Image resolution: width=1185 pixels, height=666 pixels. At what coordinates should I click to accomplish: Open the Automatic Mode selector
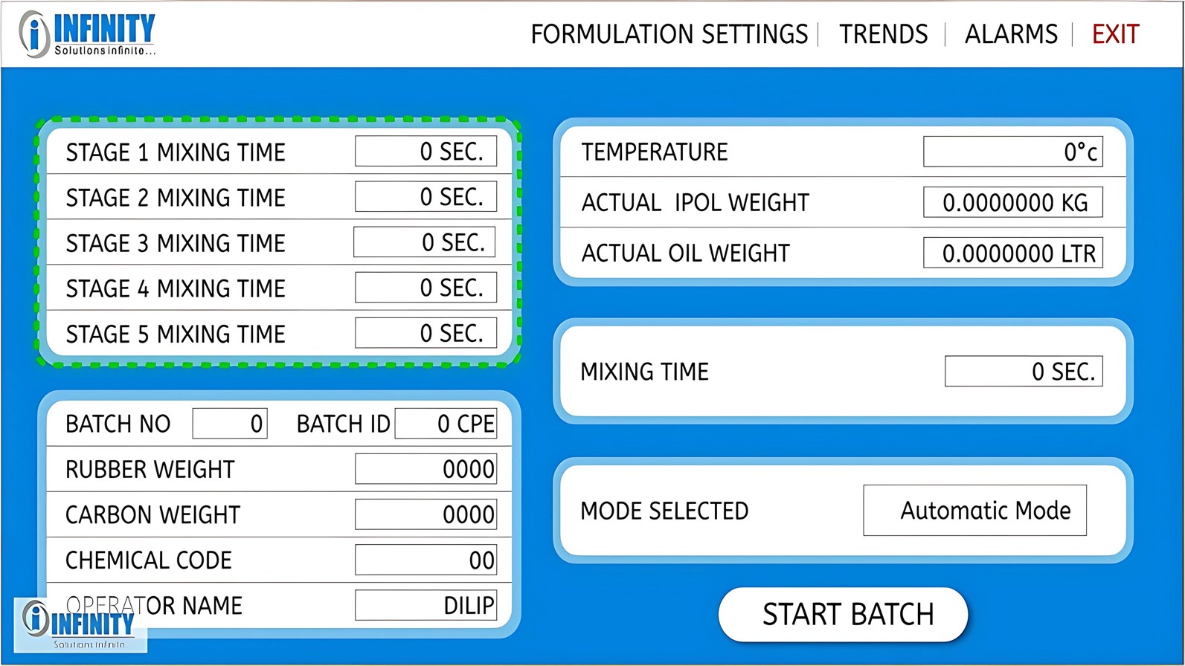974,511
